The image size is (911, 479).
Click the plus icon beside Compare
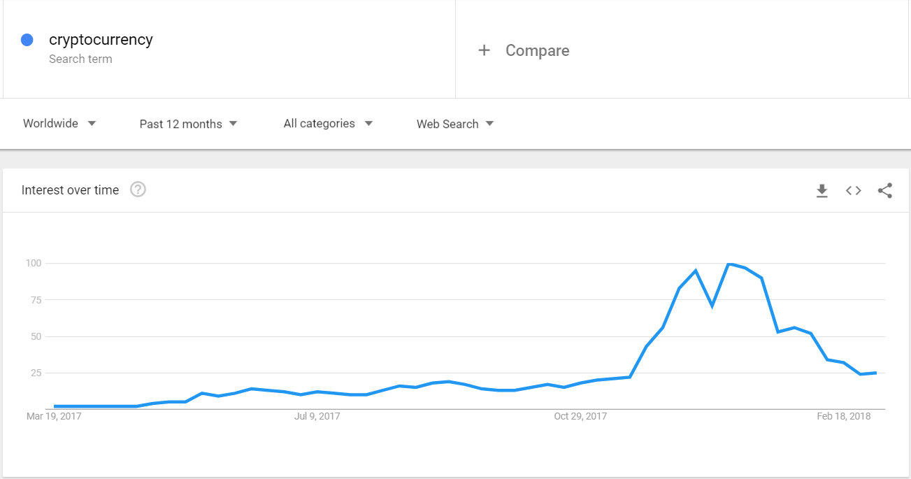(x=484, y=50)
